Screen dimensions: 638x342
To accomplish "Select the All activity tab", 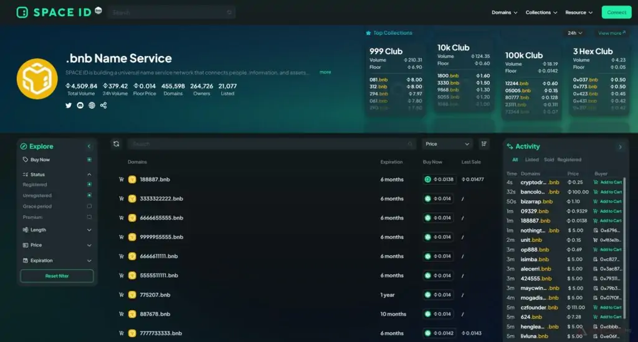I will (x=515, y=160).
